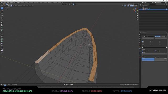
Task: Open viewport overlays dropdown arrow
Action: (129, 6)
